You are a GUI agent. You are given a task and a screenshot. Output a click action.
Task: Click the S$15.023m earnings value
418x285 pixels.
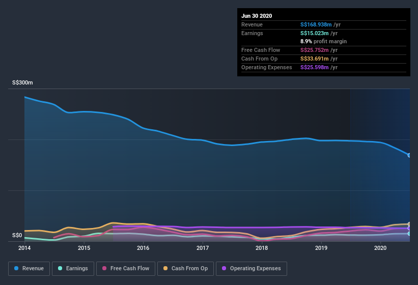point(314,33)
